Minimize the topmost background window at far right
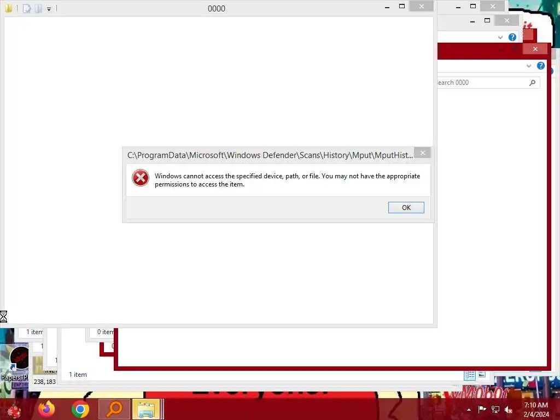560x420 pixels. point(458,7)
